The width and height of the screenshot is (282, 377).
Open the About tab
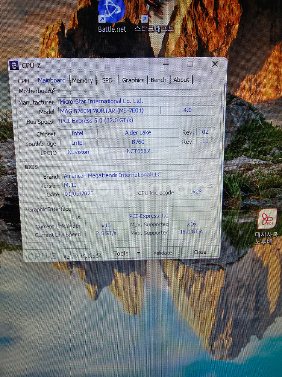tap(181, 80)
